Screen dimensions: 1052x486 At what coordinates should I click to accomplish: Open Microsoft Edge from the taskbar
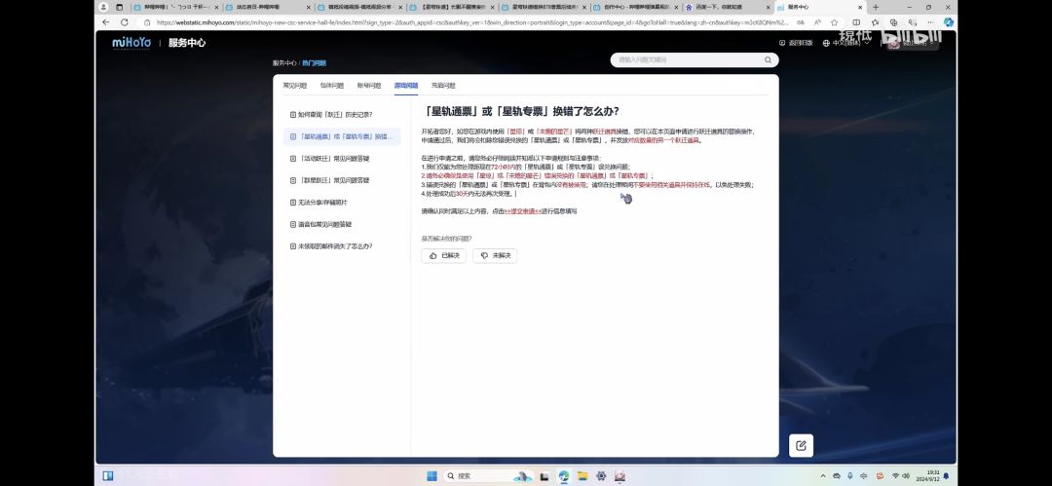(564, 476)
